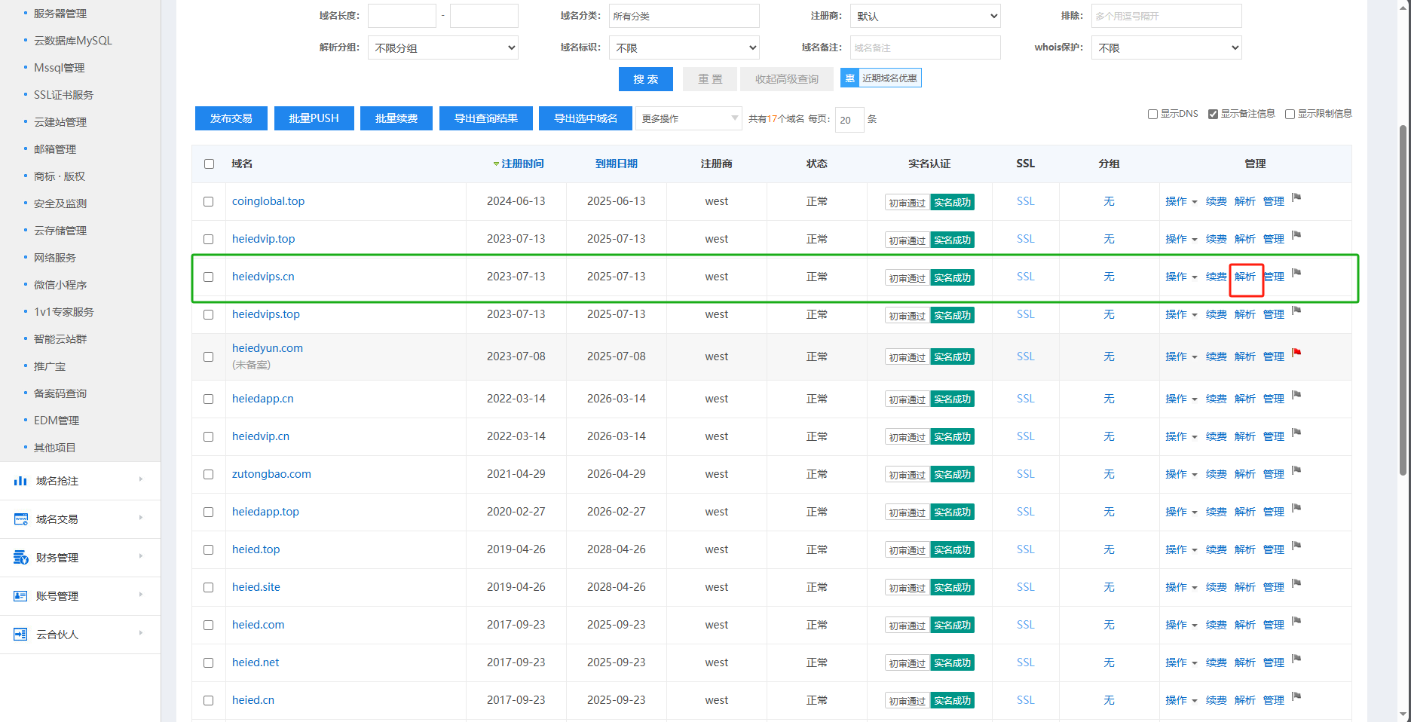Viewport: 1411px width, 722px height.
Task: Click the 批量PUSH button
Action: [x=314, y=118]
